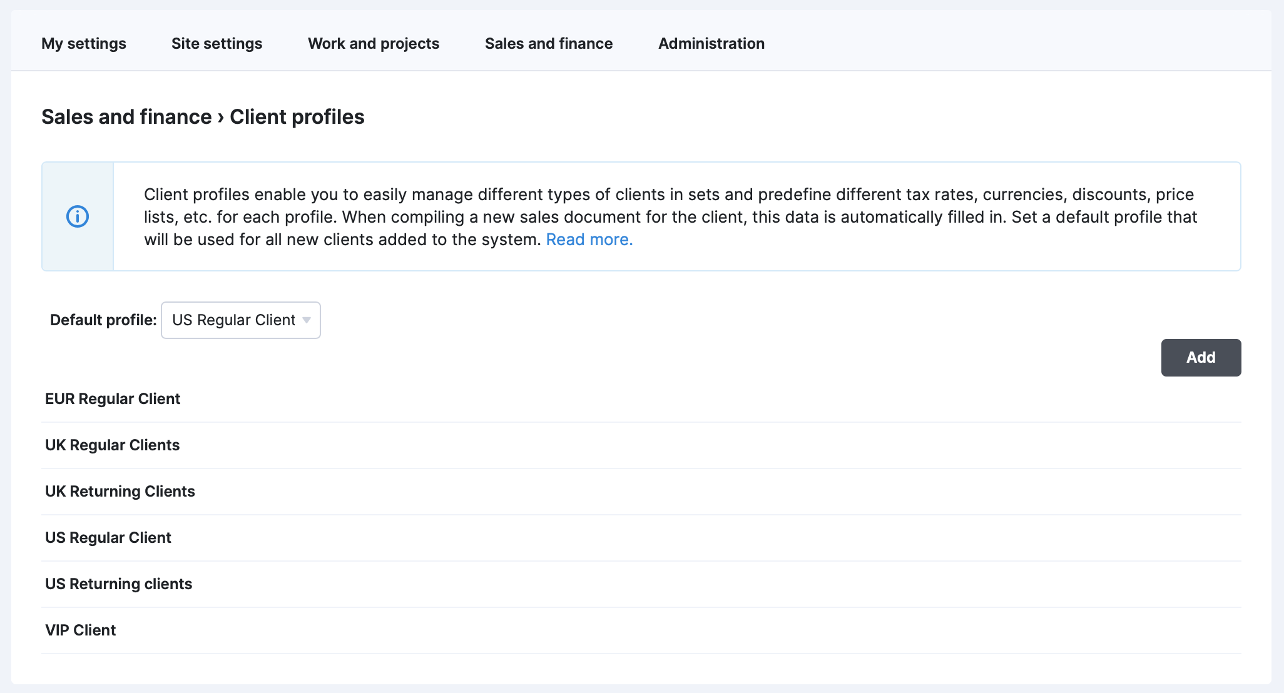Click the Add button
Image resolution: width=1284 pixels, height=693 pixels.
pos(1201,358)
